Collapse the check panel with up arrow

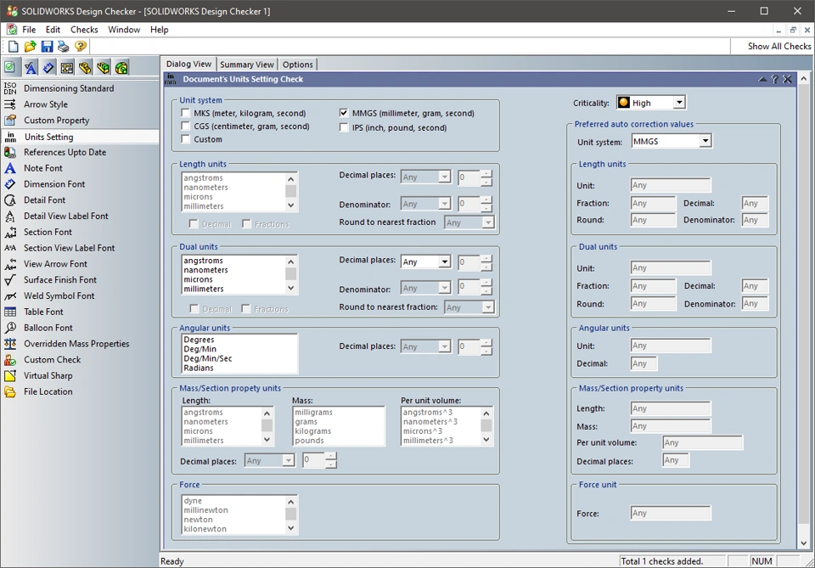pos(762,79)
